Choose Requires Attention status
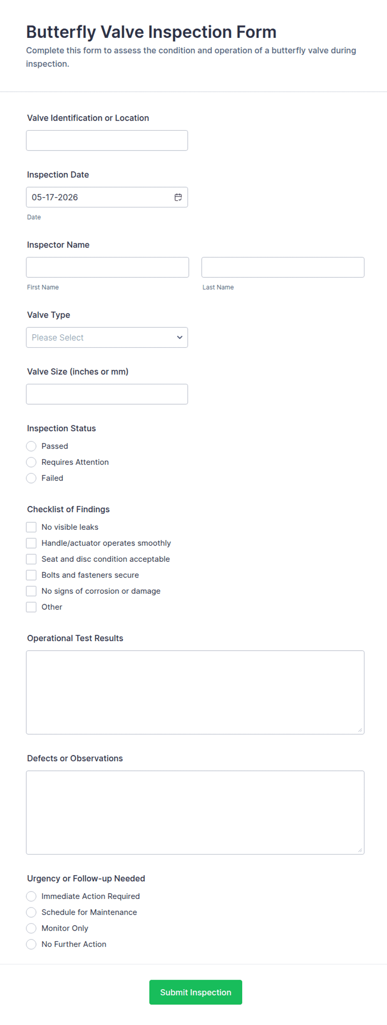The image size is (387, 1025). pos(31,462)
